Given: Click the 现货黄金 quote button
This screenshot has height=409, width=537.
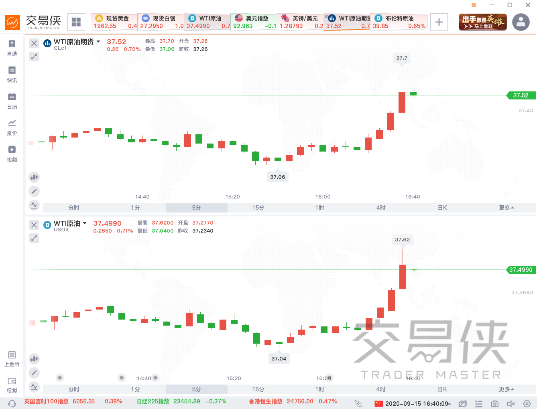Looking at the screenshot, I should pyautogui.click(x=114, y=22).
